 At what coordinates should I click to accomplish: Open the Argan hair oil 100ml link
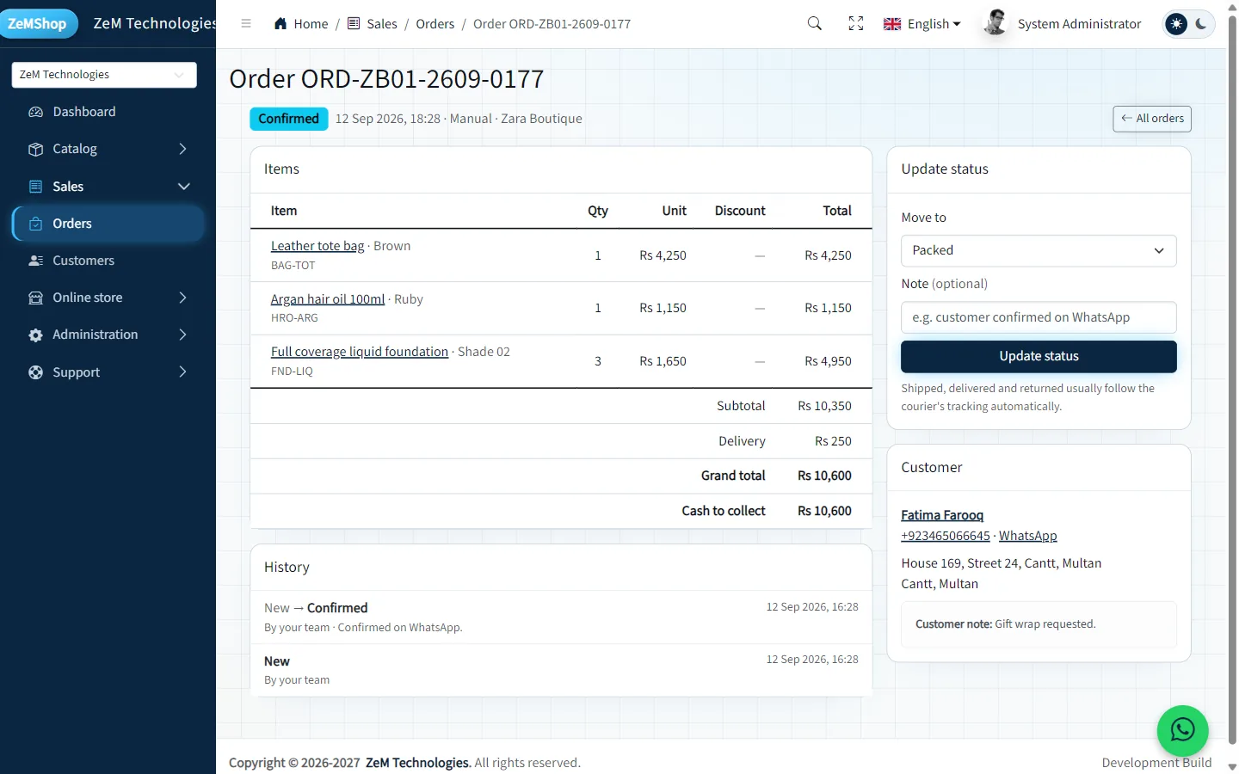[328, 299]
